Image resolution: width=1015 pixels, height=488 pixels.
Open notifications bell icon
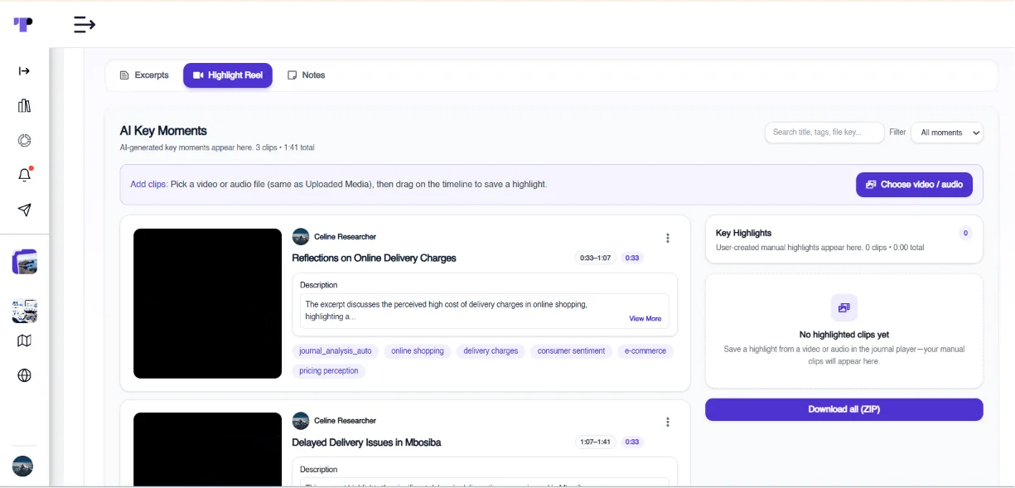coord(24,175)
